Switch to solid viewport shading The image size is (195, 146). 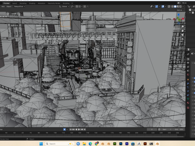point(175,6)
